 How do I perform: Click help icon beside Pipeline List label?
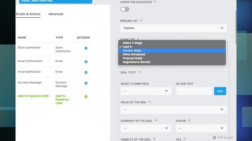point(141,21)
